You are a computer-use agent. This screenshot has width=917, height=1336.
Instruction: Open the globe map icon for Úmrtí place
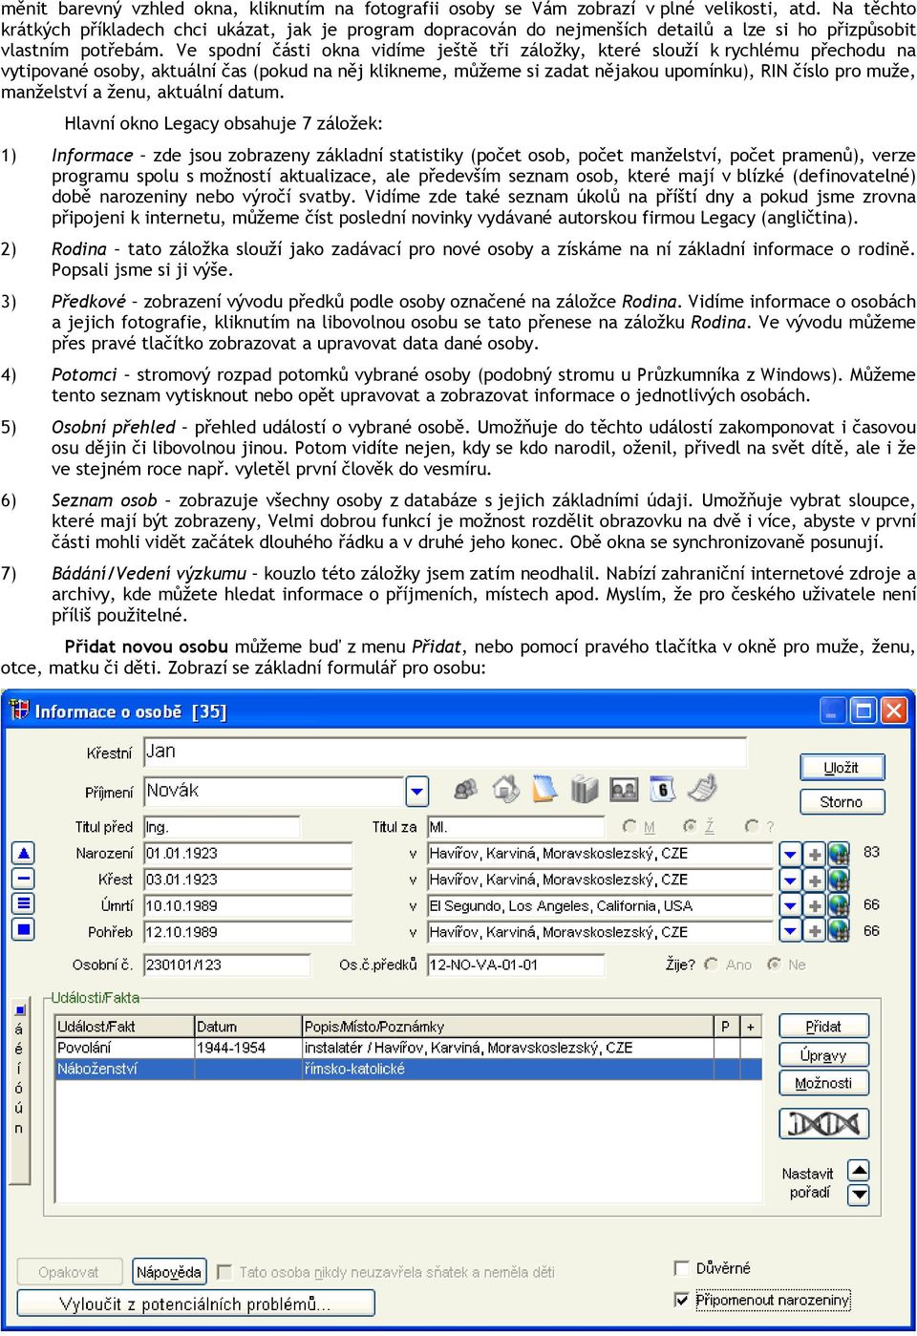pos(839,905)
